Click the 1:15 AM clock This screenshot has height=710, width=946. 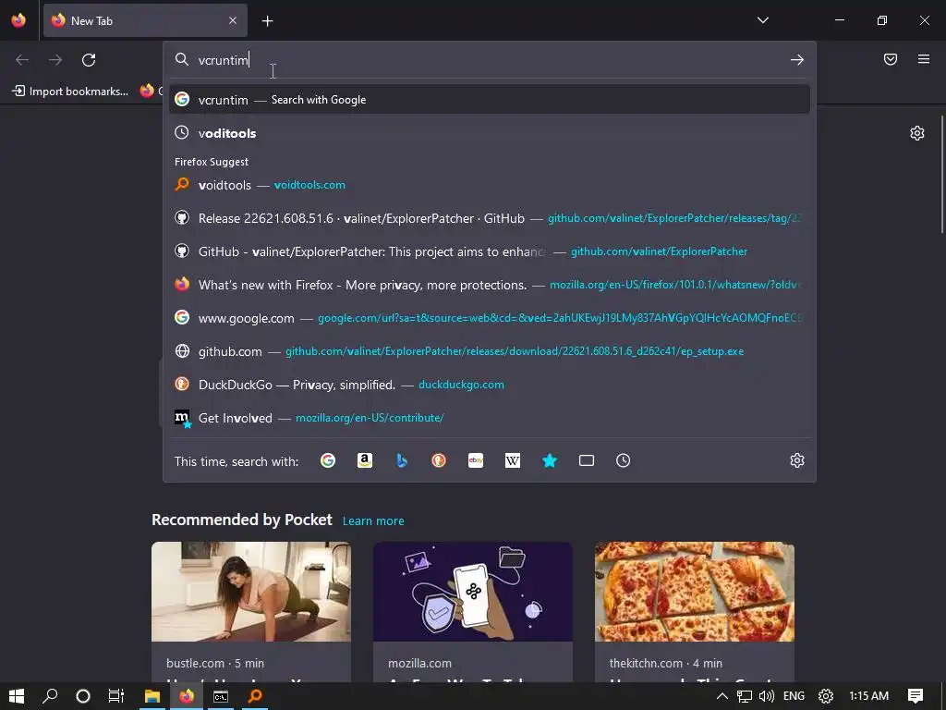tap(868, 696)
